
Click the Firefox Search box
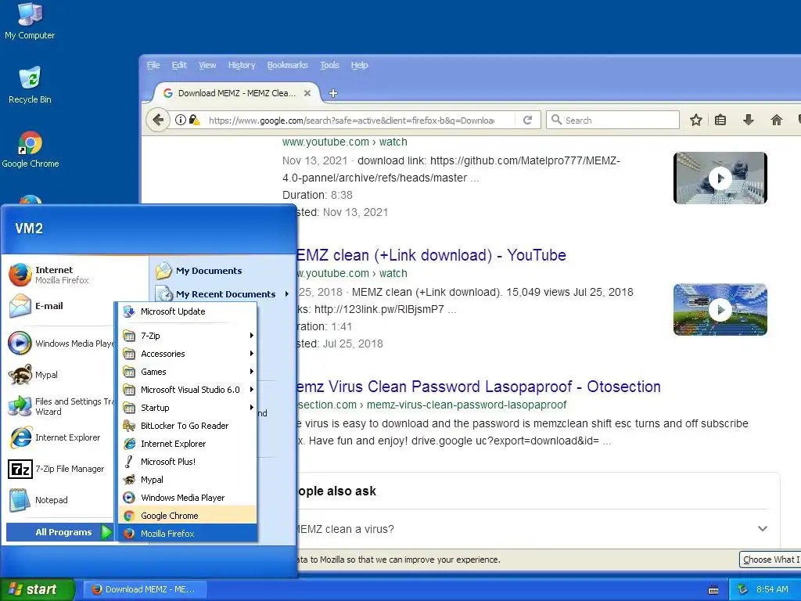pyautogui.click(x=613, y=120)
